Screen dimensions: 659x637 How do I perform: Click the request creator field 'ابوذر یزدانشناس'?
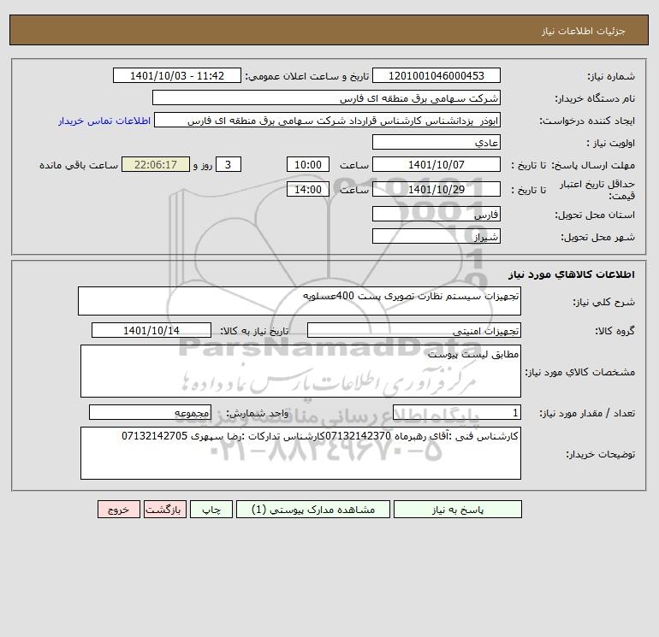click(327, 121)
